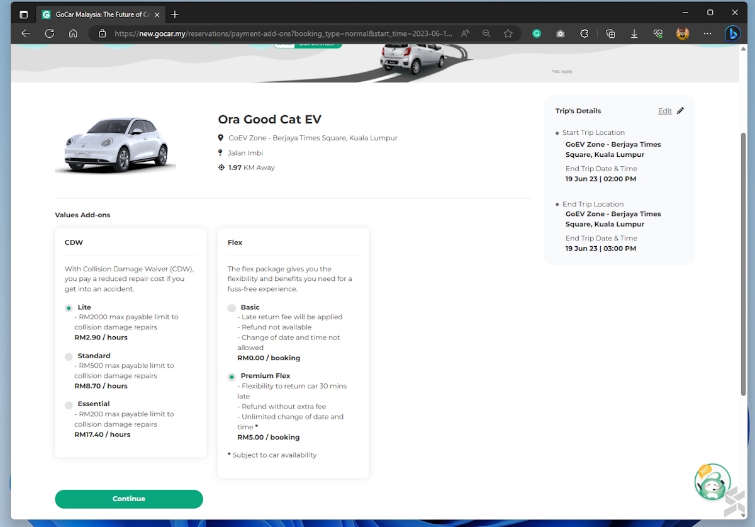This screenshot has width=755, height=527.
Task: Click the Grammarly extension icon
Action: 536,33
